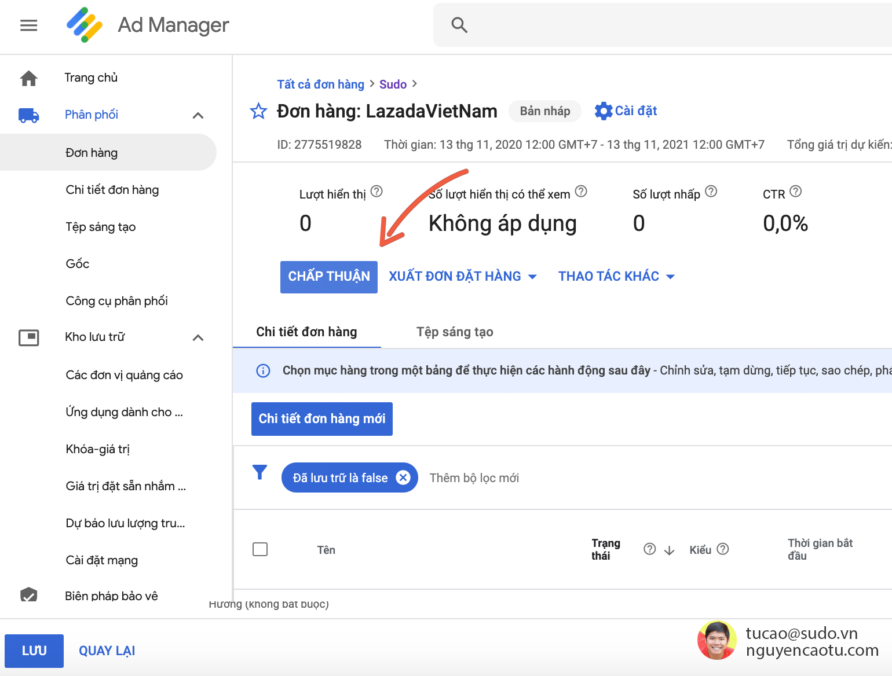Click the help icon next to Lượt hiển thị
This screenshot has width=892, height=676.
(376, 192)
